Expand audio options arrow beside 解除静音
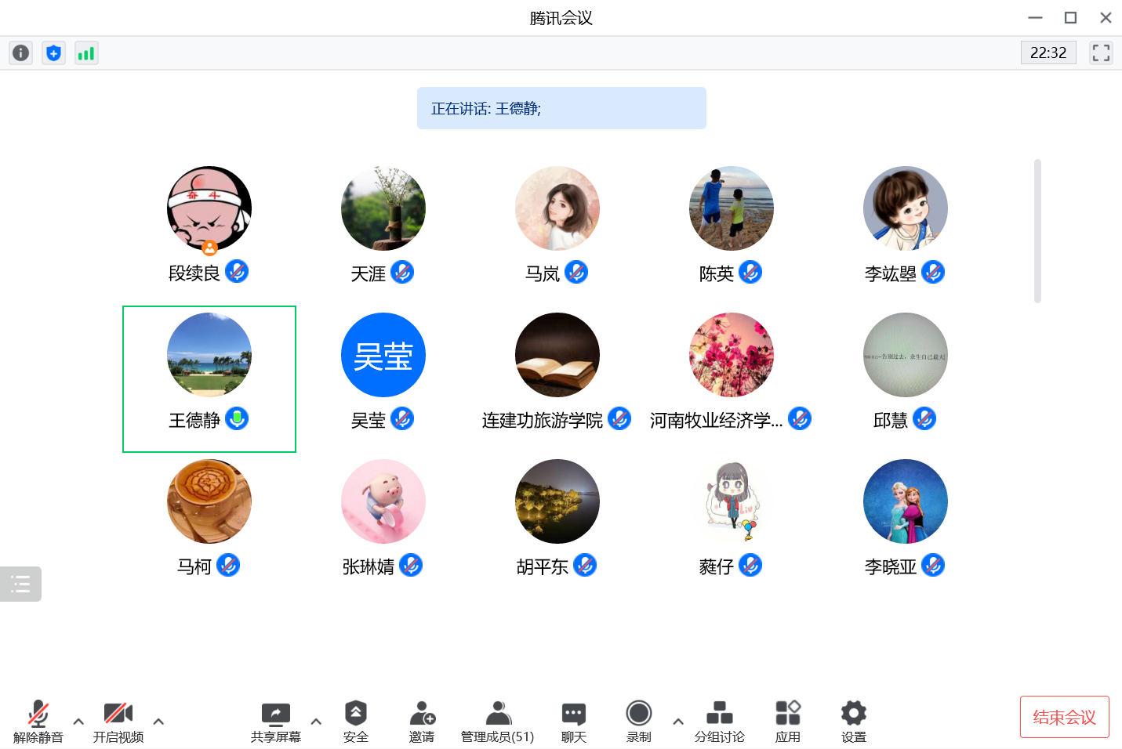The width and height of the screenshot is (1122, 749). pyautogui.click(x=78, y=722)
